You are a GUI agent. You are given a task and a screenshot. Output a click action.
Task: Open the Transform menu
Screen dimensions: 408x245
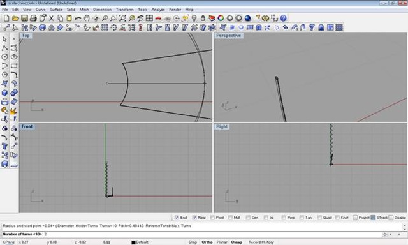125,10
